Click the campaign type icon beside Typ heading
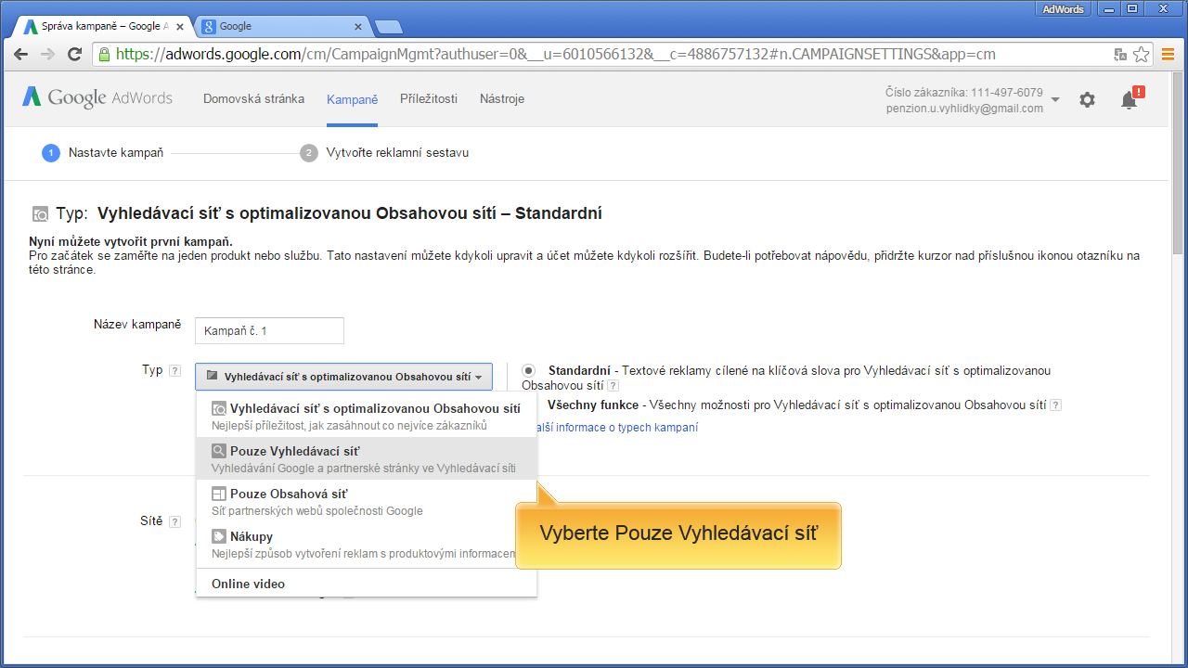 [x=40, y=214]
